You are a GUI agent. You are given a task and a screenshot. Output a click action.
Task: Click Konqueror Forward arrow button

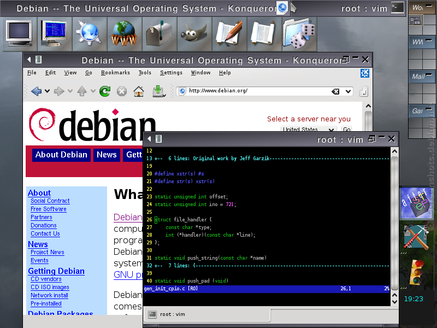coord(59,91)
